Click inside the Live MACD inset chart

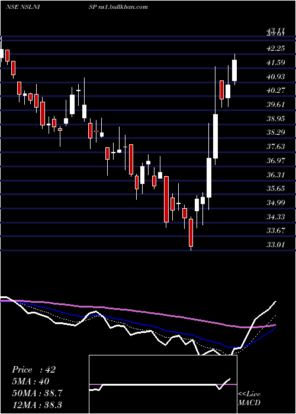(163, 384)
